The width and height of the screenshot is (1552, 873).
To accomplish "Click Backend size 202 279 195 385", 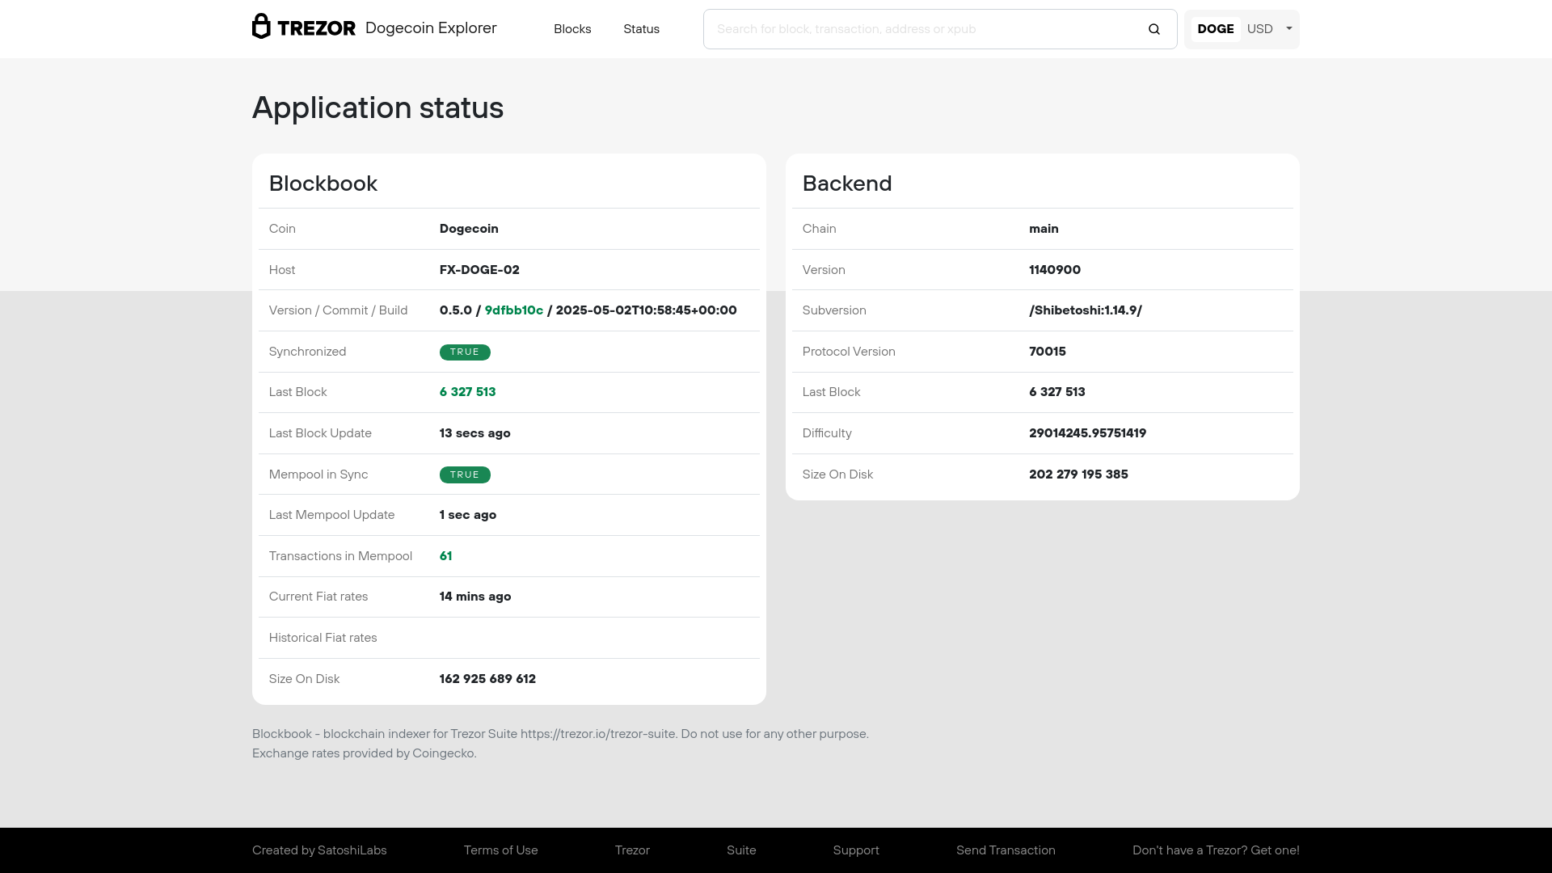I will [x=1078, y=474].
